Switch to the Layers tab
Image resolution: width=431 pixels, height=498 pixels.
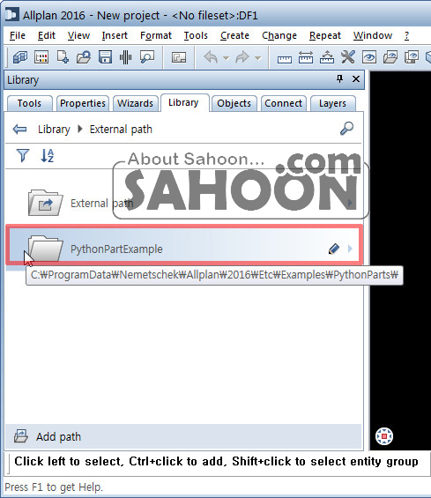[332, 103]
